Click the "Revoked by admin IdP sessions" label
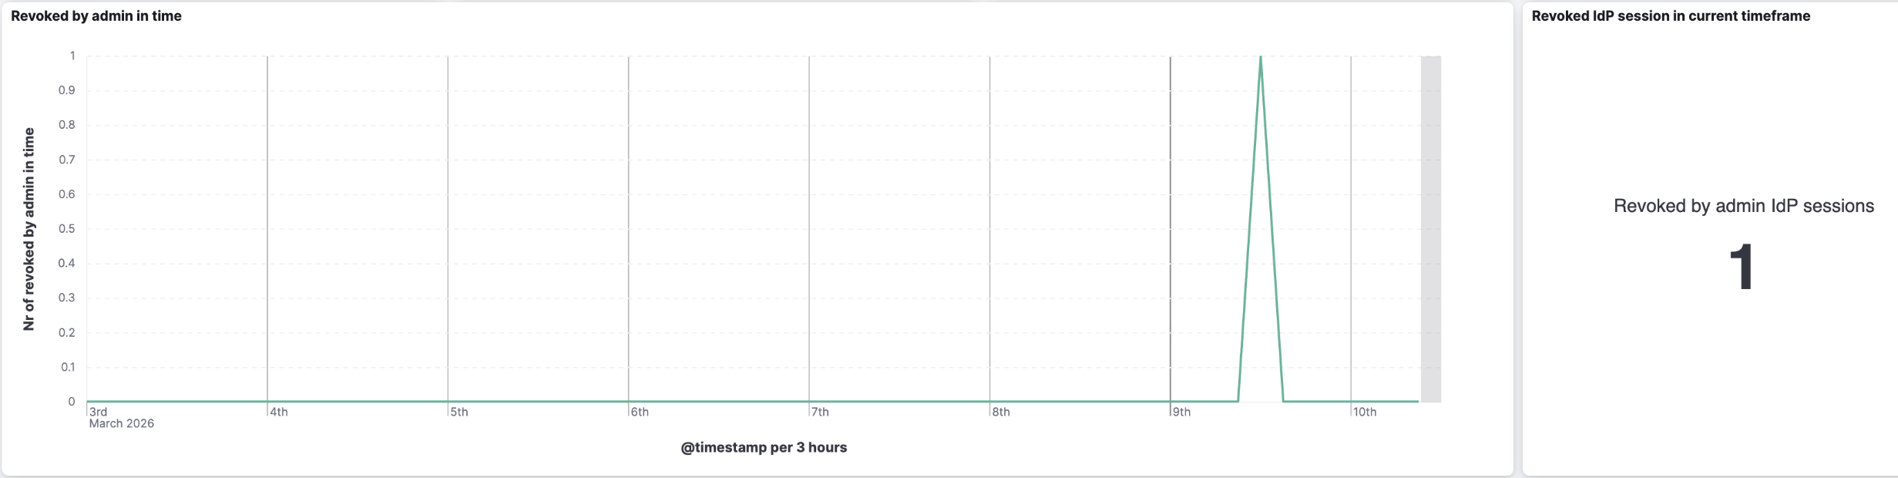Screen dimensions: 1898x478 point(1744,206)
